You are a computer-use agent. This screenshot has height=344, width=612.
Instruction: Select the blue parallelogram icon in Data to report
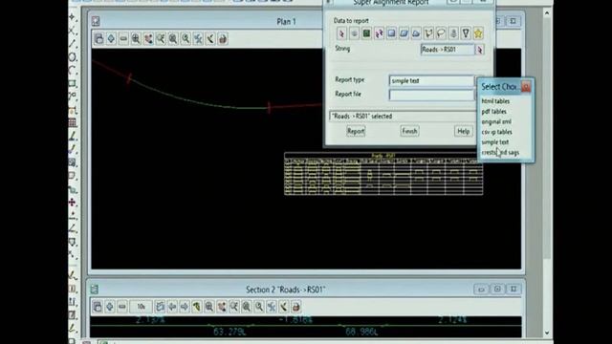[404, 33]
